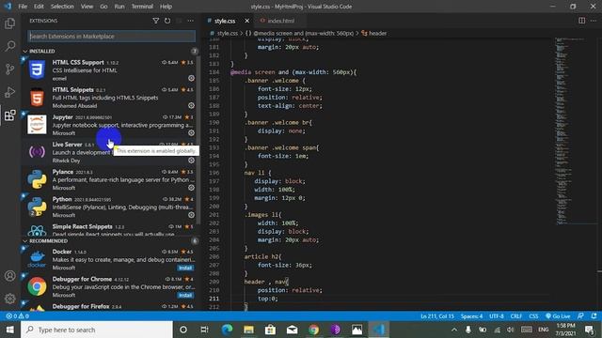The image size is (602, 338).
Task: Open the Accounts icon in activity bar
Action: [10, 276]
